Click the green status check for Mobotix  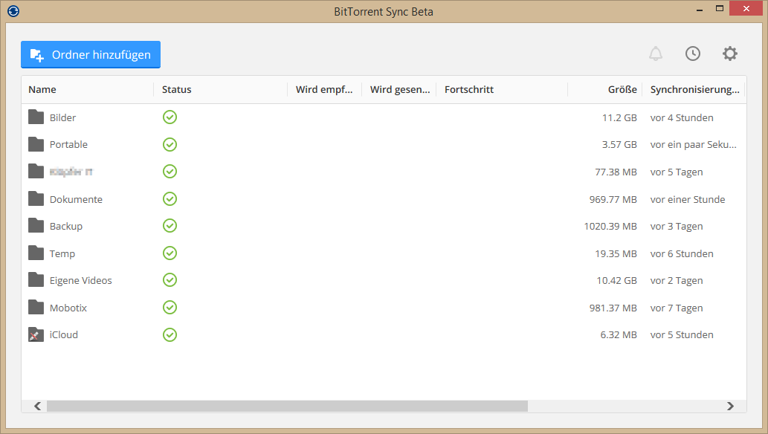tap(170, 308)
